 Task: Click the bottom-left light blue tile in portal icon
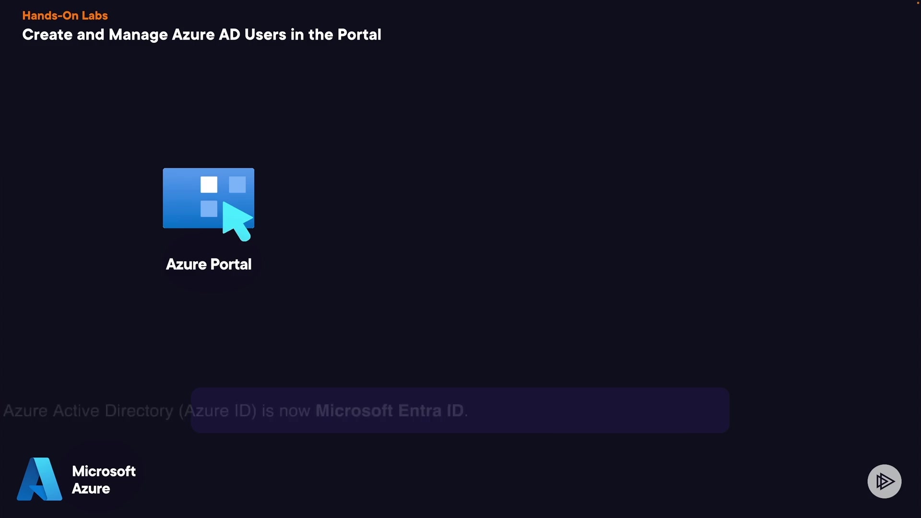(209, 209)
